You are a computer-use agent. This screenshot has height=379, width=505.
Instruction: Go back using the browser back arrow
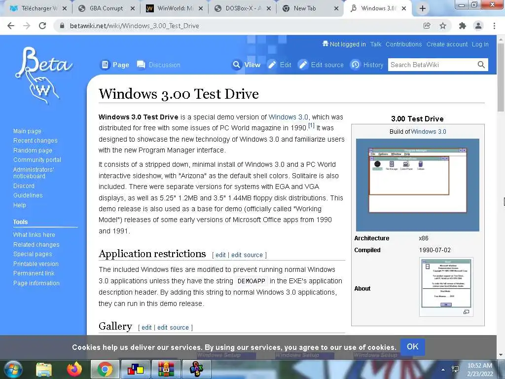(x=11, y=26)
